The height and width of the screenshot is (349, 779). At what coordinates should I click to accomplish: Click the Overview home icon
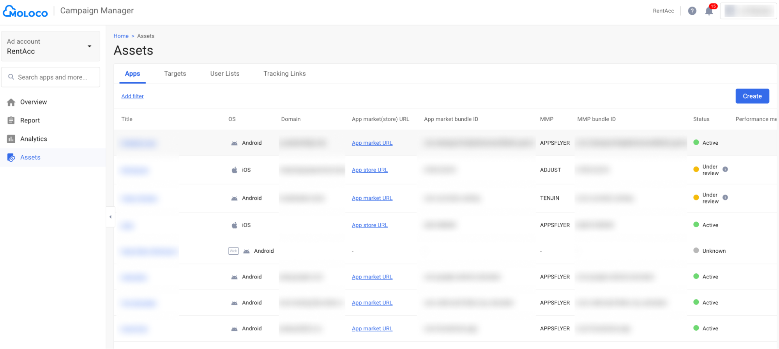11,102
